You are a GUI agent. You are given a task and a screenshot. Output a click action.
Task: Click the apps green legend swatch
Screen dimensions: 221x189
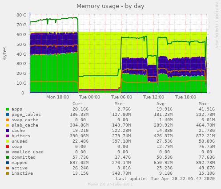pyautogui.click(x=8, y=109)
